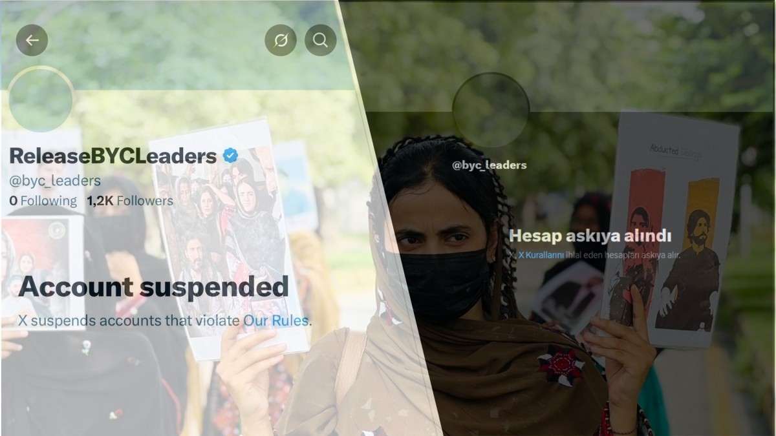Click the circle-slash icon beside search
Screen dimensions: 776x436
click(281, 40)
